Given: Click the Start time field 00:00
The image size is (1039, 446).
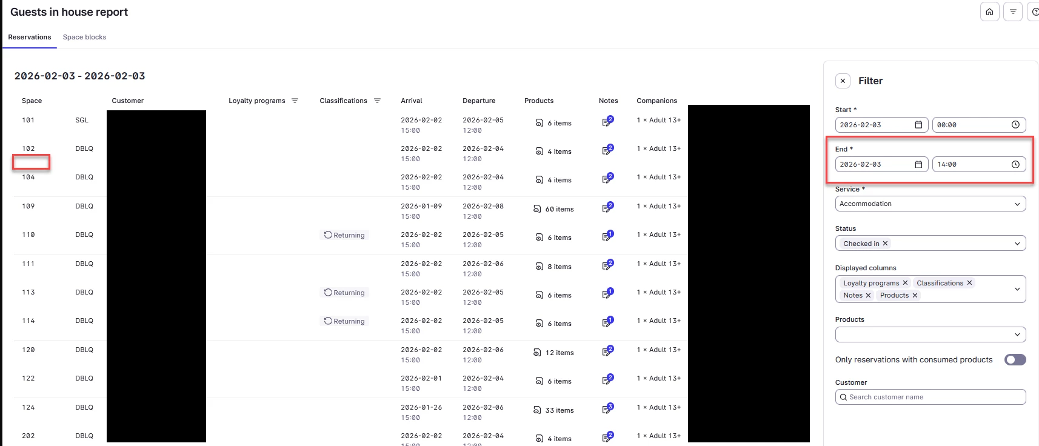Looking at the screenshot, I should pos(979,125).
